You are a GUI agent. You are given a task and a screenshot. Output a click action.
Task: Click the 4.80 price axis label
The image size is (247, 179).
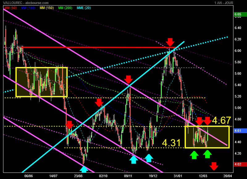(x=238, y=119)
